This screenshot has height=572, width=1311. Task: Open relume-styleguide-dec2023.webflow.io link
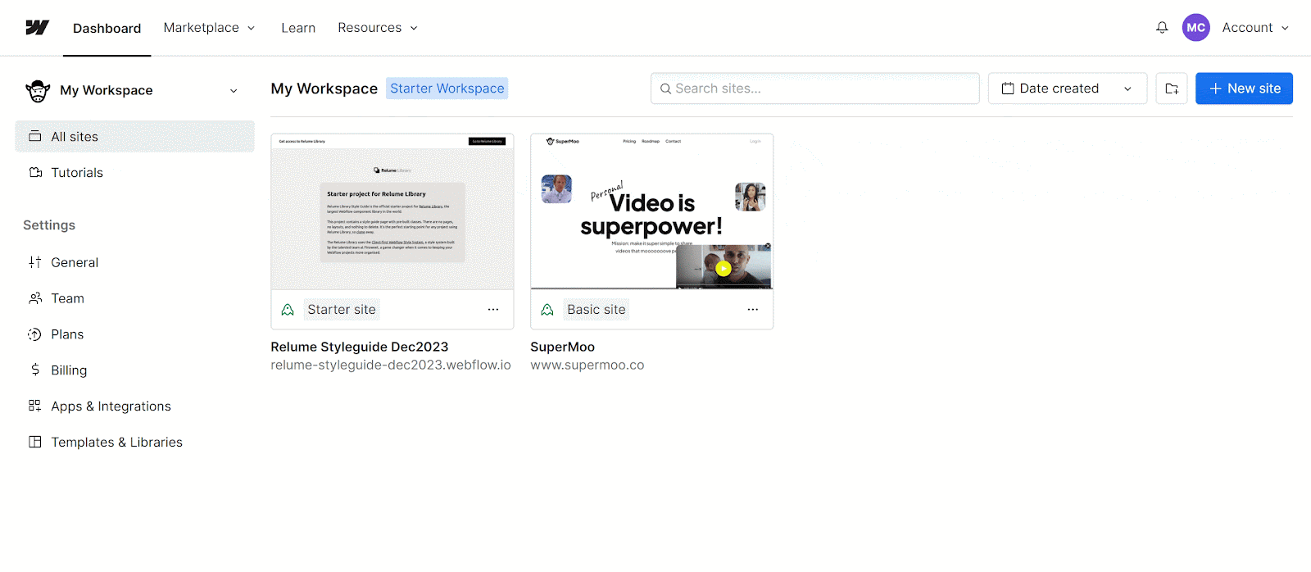click(x=391, y=365)
